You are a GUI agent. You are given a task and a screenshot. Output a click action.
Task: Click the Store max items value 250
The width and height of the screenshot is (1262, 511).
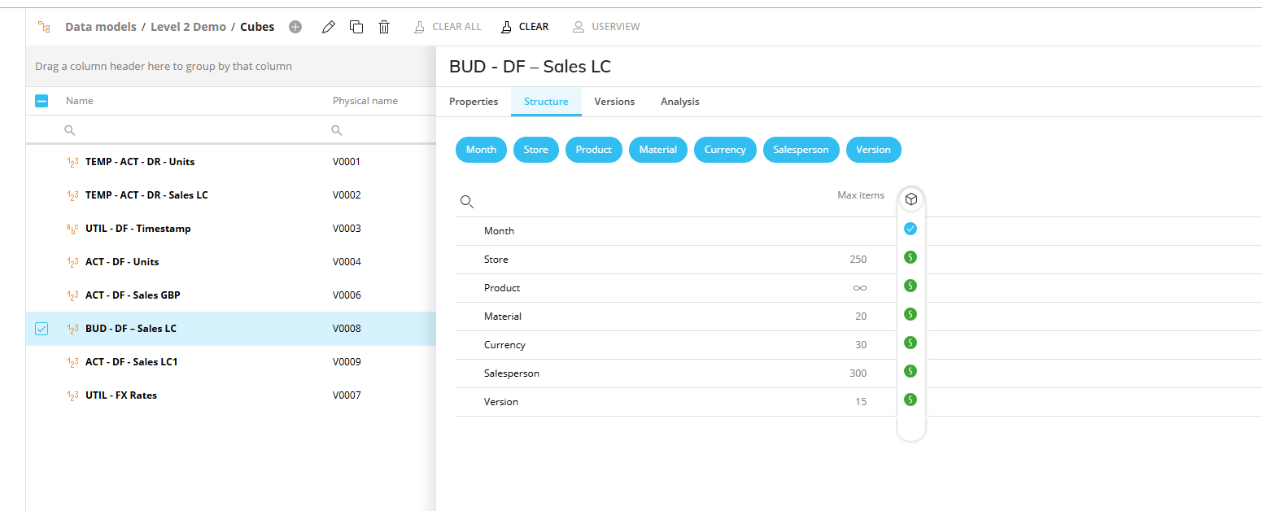point(858,260)
